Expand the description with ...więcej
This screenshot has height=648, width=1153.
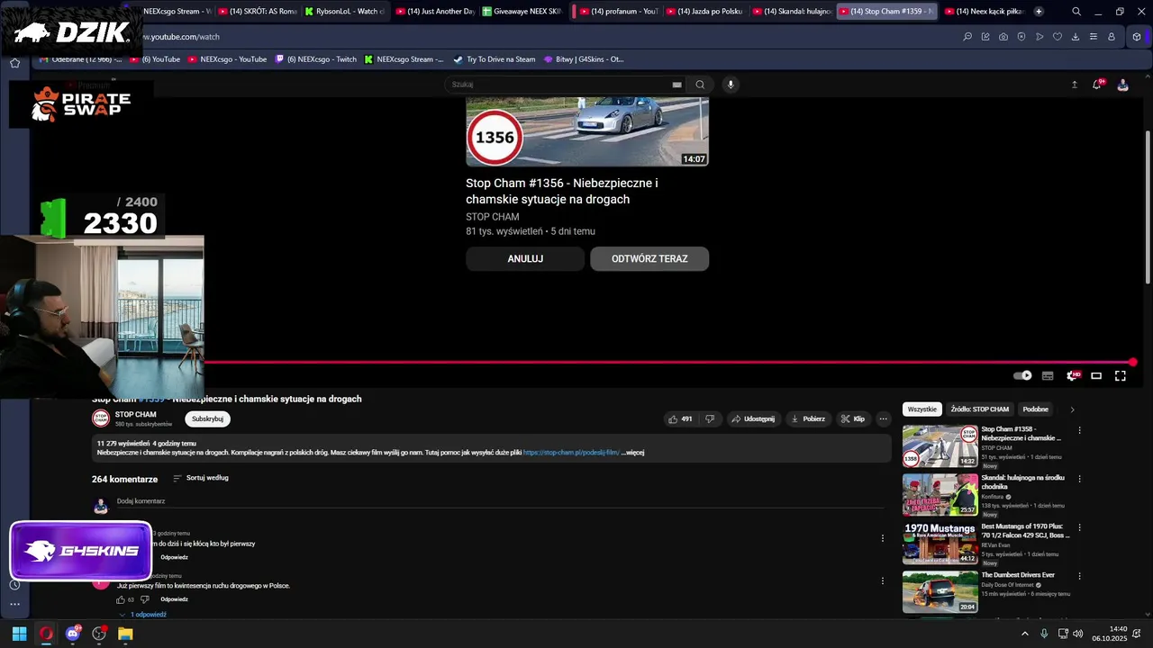click(x=633, y=453)
